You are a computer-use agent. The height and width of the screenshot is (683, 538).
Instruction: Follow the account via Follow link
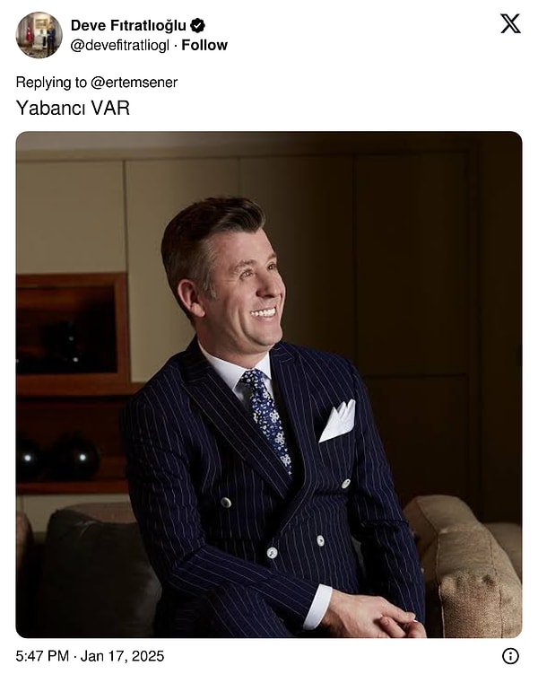coord(204,45)
